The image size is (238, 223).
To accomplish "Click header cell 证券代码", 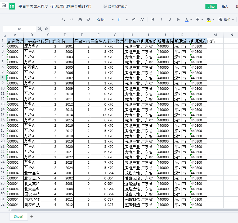I will [15, 41].
